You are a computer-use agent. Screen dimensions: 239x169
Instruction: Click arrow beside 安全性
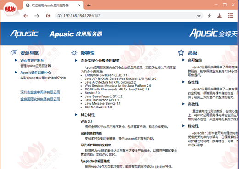point(183,82)
